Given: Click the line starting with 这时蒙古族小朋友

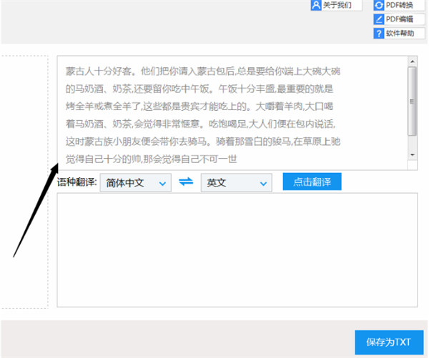Looking at the screenshot, I should tap(203, 141).
